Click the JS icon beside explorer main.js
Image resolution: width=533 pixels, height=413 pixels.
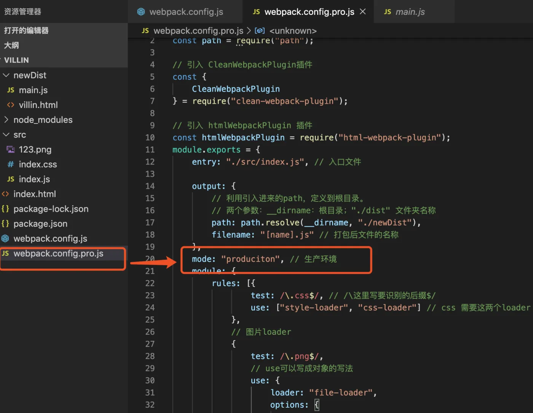pos(11,90)
